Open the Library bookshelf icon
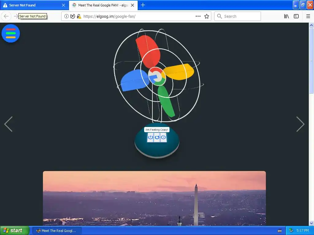Screen dimensions: 314x235 pos(286,17)
